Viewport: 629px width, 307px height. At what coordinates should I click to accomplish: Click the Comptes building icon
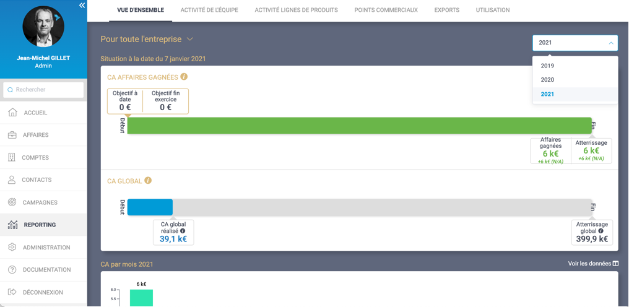click(12, 157)
